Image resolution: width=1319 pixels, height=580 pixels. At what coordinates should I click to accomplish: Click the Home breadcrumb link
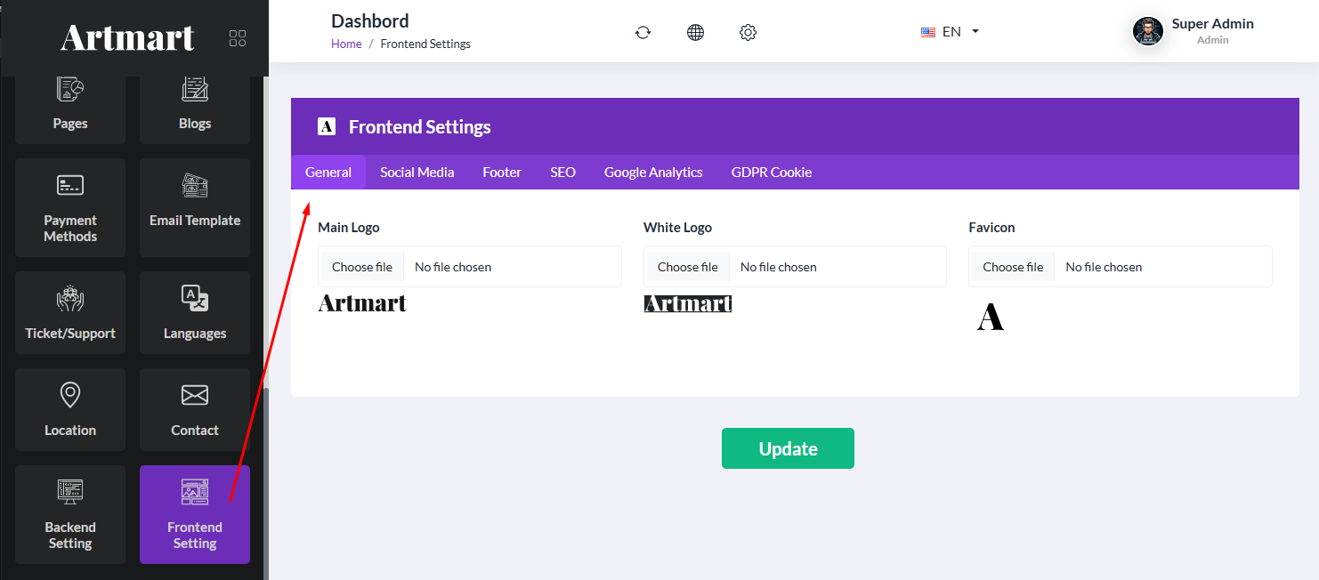[x=346, y=44]
